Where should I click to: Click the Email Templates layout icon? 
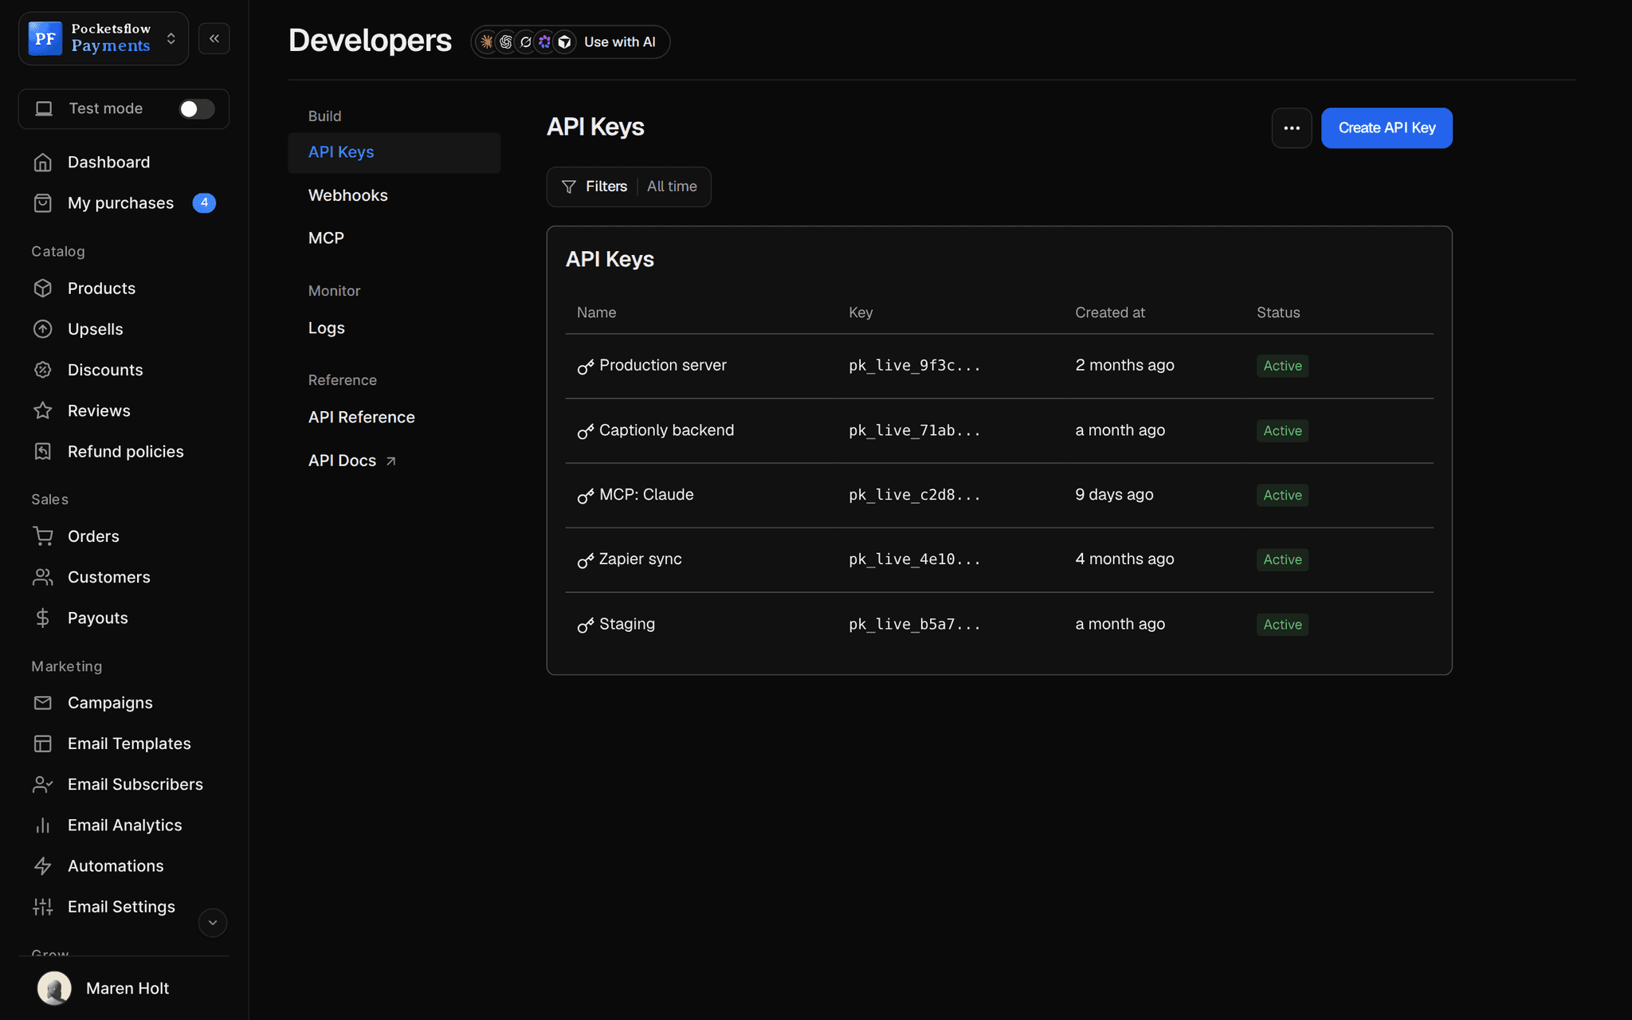coord(43,743)
